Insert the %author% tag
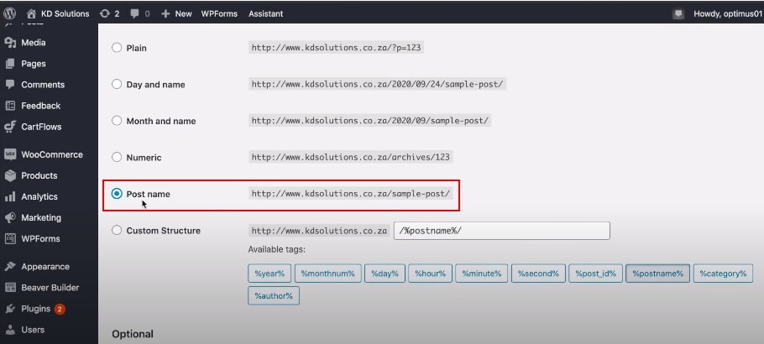Screen dimensions: 764x344 274,296
